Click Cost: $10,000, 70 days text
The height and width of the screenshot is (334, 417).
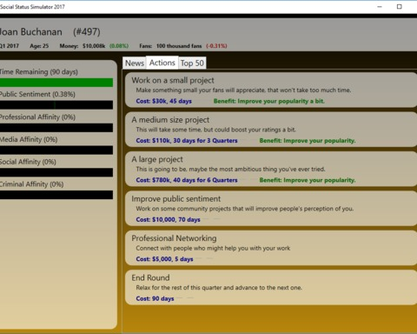tap(168, 219)
